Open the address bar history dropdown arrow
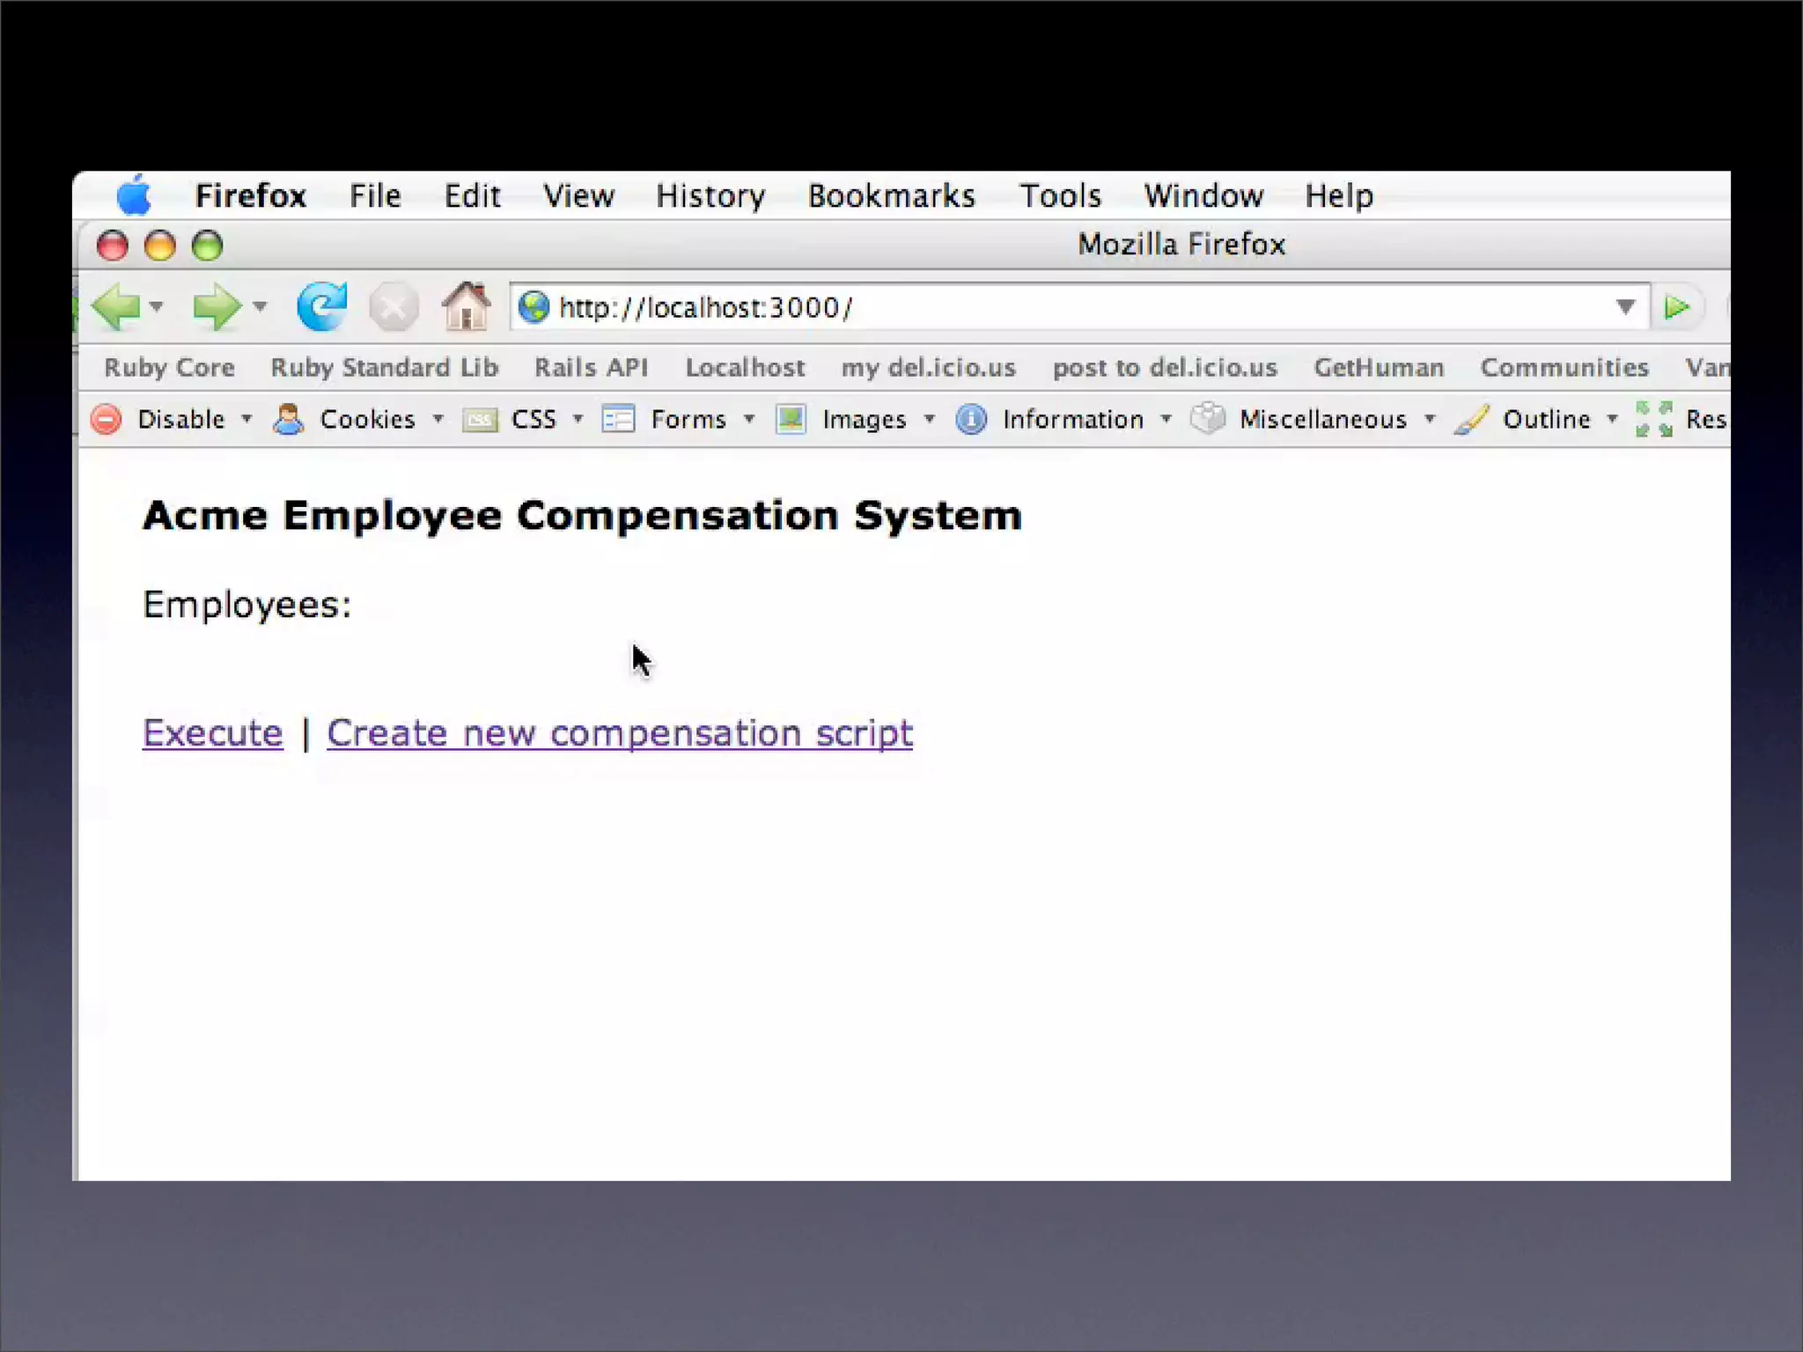 click(x=1625, y=306)
